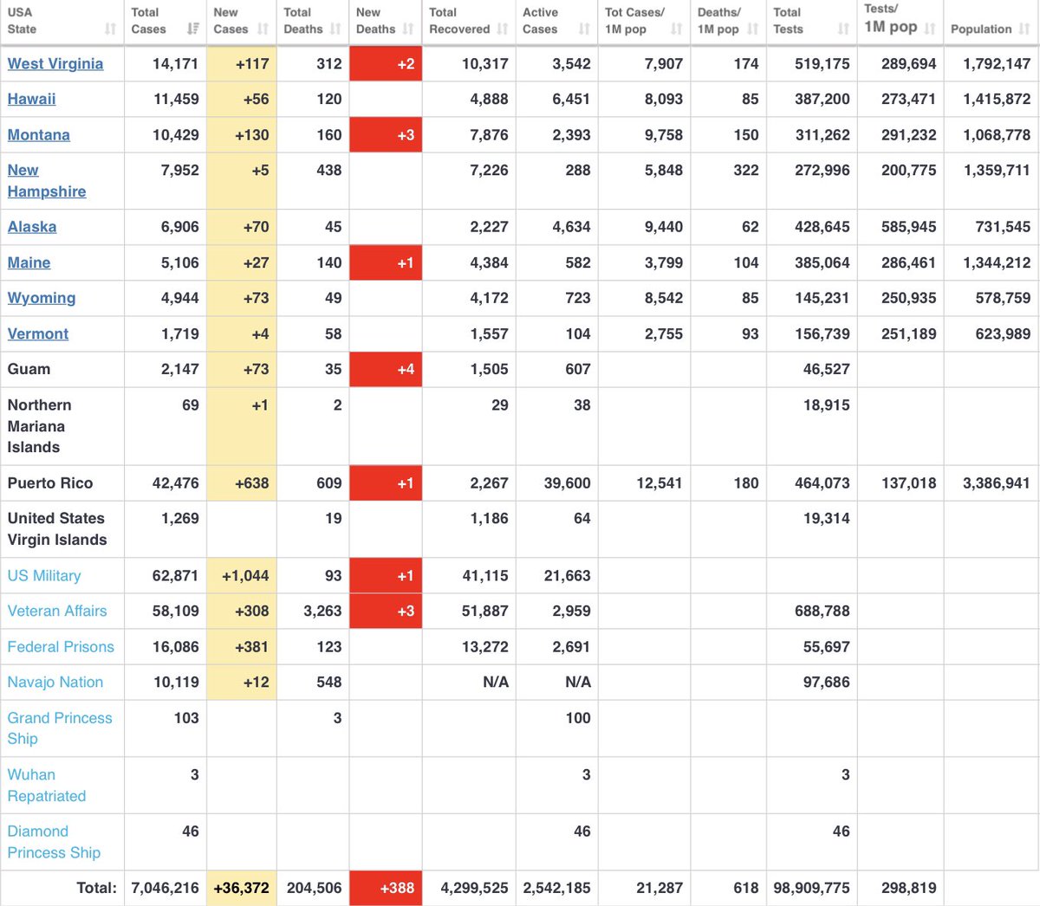Open the Wyoming state link
Image resolution: width=1040 pixels, height=906 pixels.
pos(42,297)
